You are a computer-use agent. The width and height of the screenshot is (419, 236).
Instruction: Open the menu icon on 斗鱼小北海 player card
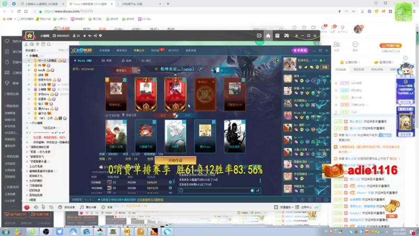coord(125,122)
